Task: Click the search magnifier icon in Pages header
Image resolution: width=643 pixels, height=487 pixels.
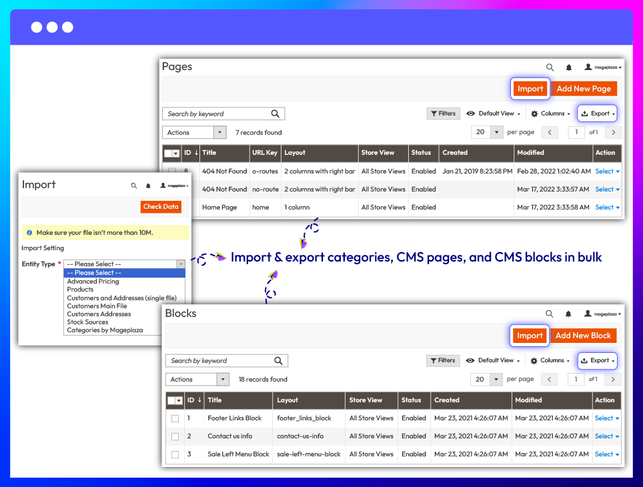Action: coord(550,67)
